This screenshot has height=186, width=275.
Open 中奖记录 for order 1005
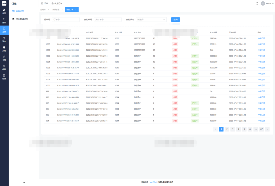point(261,56)
